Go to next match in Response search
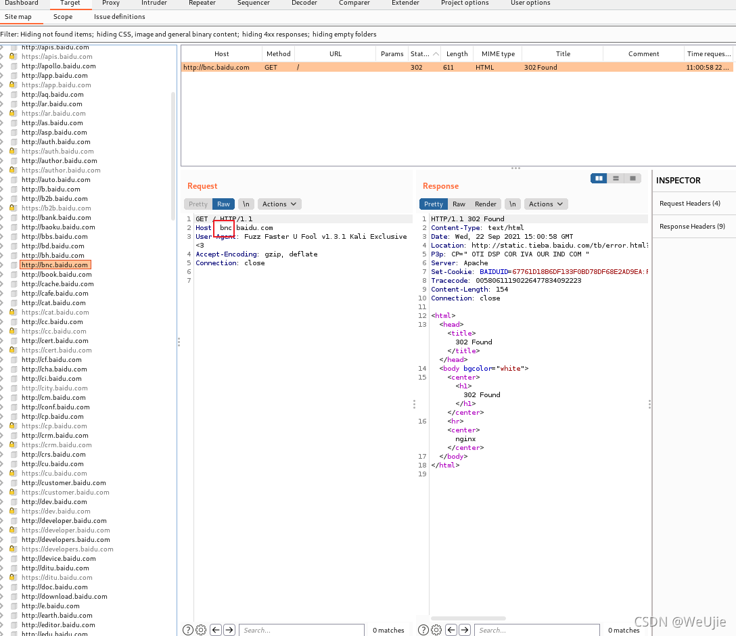The width and height of the screenshot is (736, 636). pos(465,630)
